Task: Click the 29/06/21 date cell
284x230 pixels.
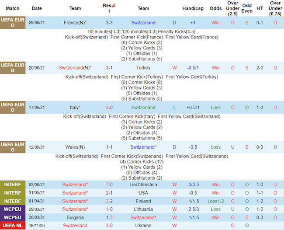Action: click(37, 23)
